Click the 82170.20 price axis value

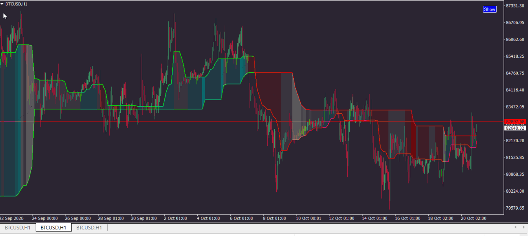click(515, 141)
